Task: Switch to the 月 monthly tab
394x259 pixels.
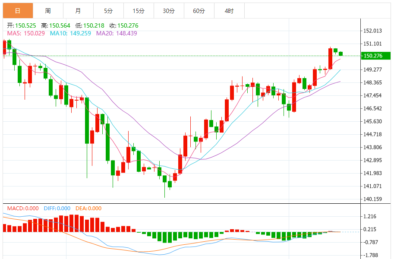Action: click(x=78, y=10)
